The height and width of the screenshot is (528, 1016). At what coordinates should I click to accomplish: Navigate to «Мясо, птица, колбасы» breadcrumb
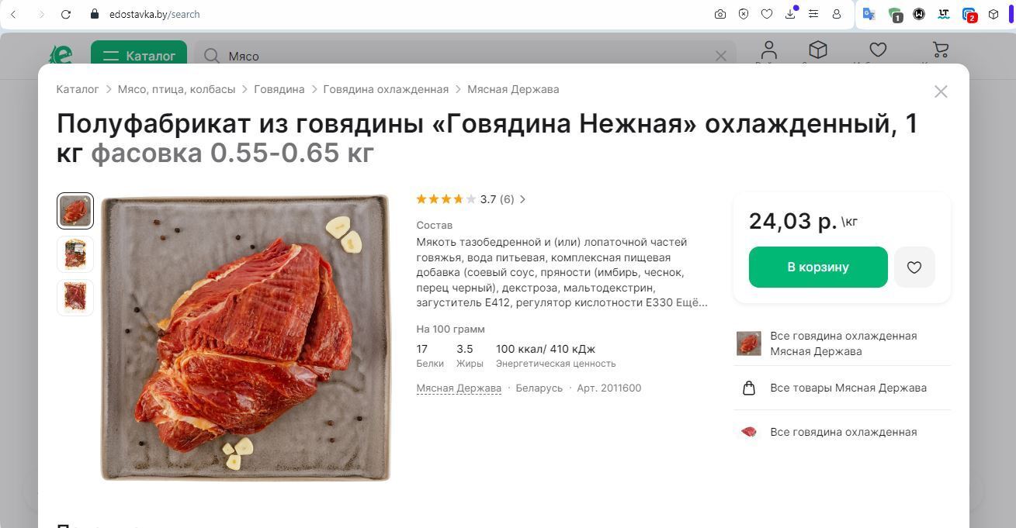click(x=176, y=89)
